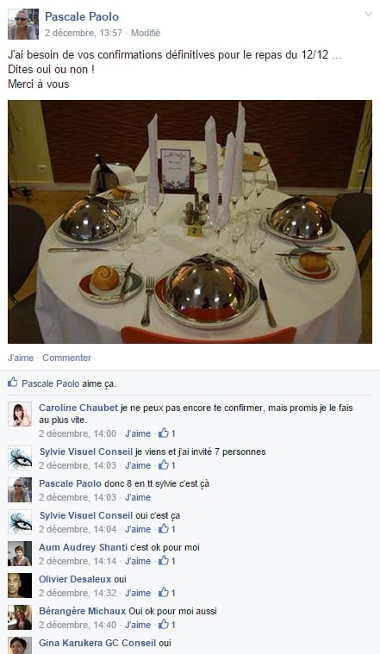
Task: Like the post with J'aime below the photo
Action: 21,358
